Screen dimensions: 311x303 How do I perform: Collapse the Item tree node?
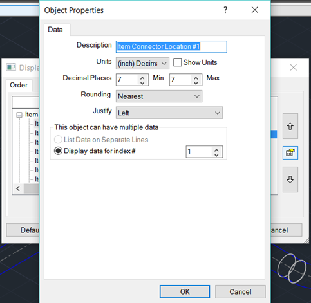(x=19, y=115)
